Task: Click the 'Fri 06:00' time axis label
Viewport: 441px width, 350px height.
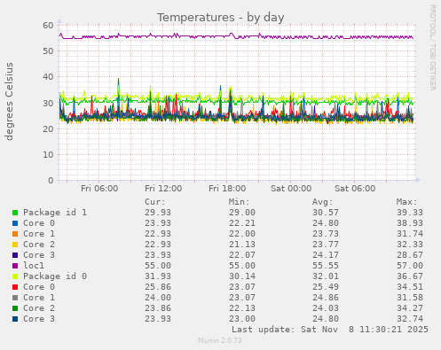Action: tap(99, 189)
